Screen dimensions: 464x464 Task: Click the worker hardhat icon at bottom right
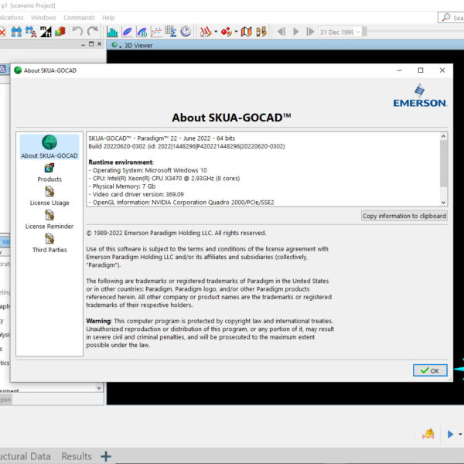click(428, 434)
